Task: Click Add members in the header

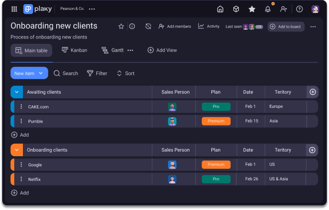Action: (x=174, y=27)
